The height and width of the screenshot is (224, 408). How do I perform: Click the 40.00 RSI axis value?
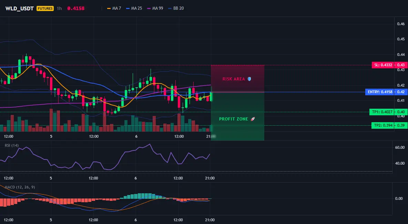point(400,163)
